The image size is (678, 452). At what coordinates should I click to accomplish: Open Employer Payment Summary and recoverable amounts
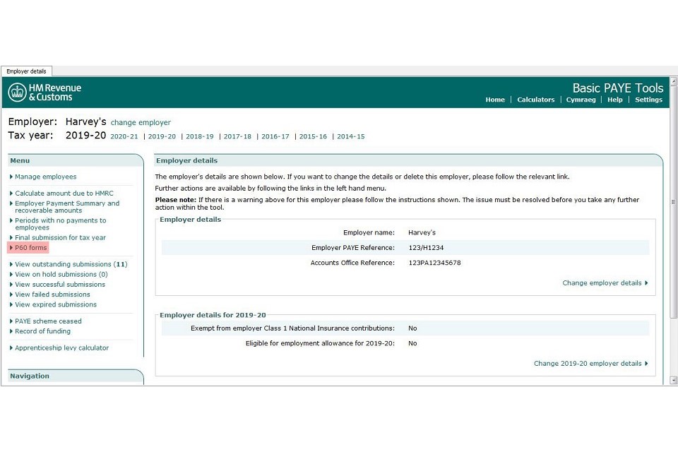click(x=67, y=207)
